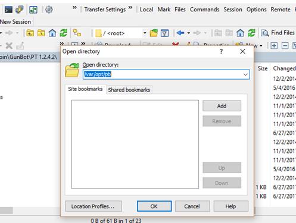Switch to Site bookmarks tab

pos(85,89)
